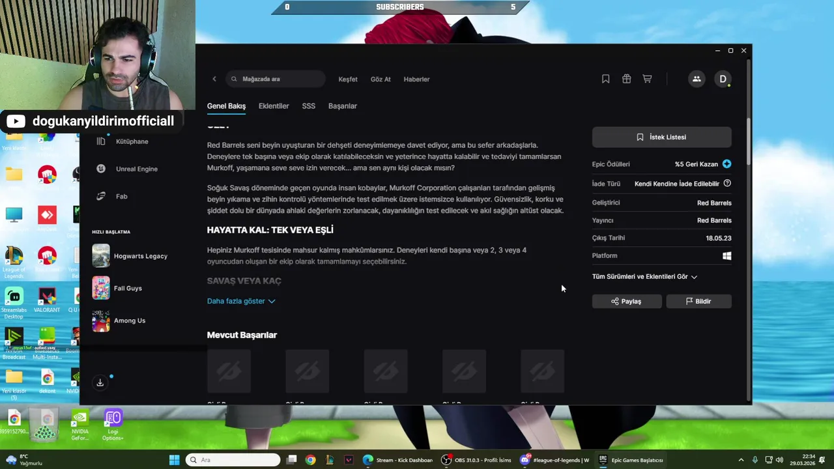Launch Among Us from quick launch

point(119,320)
